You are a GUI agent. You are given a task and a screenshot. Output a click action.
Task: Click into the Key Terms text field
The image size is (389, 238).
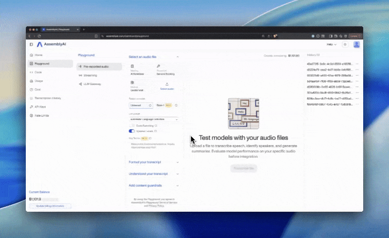(154, 146)
